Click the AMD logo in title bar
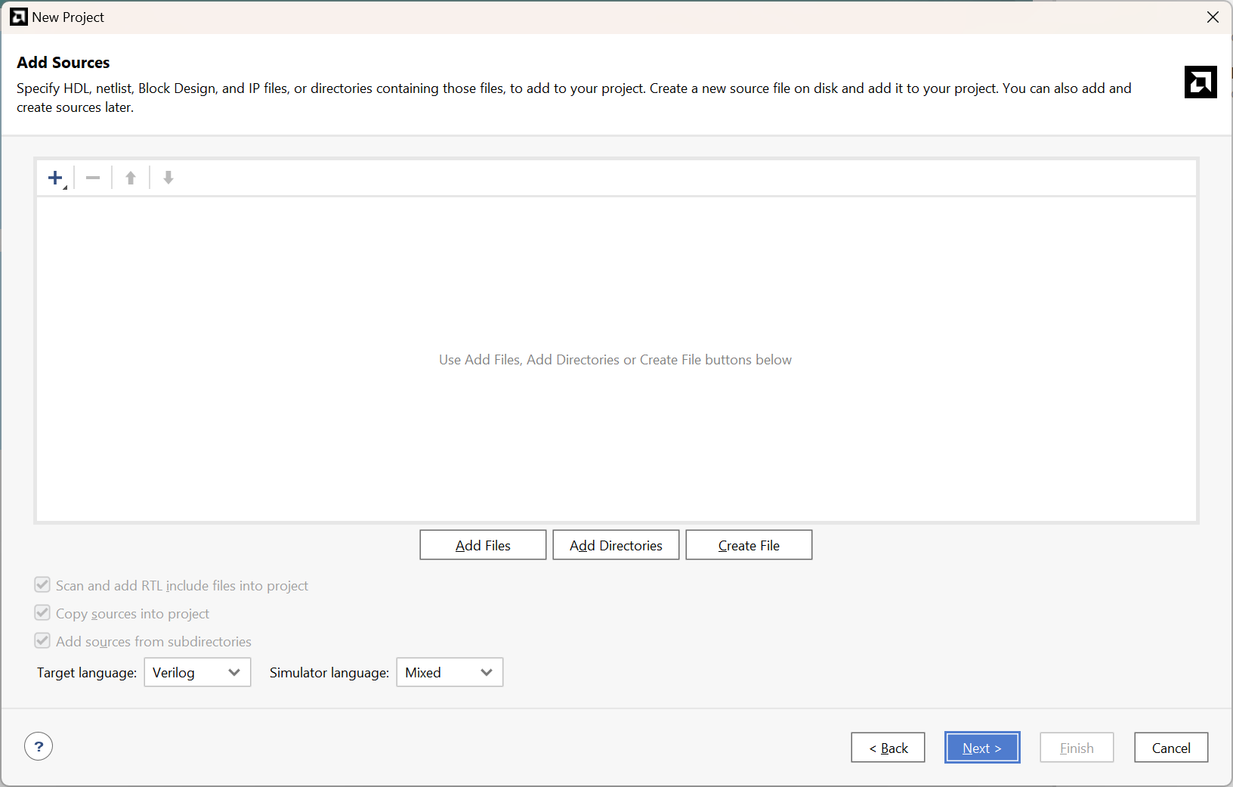 click(19, 17)
